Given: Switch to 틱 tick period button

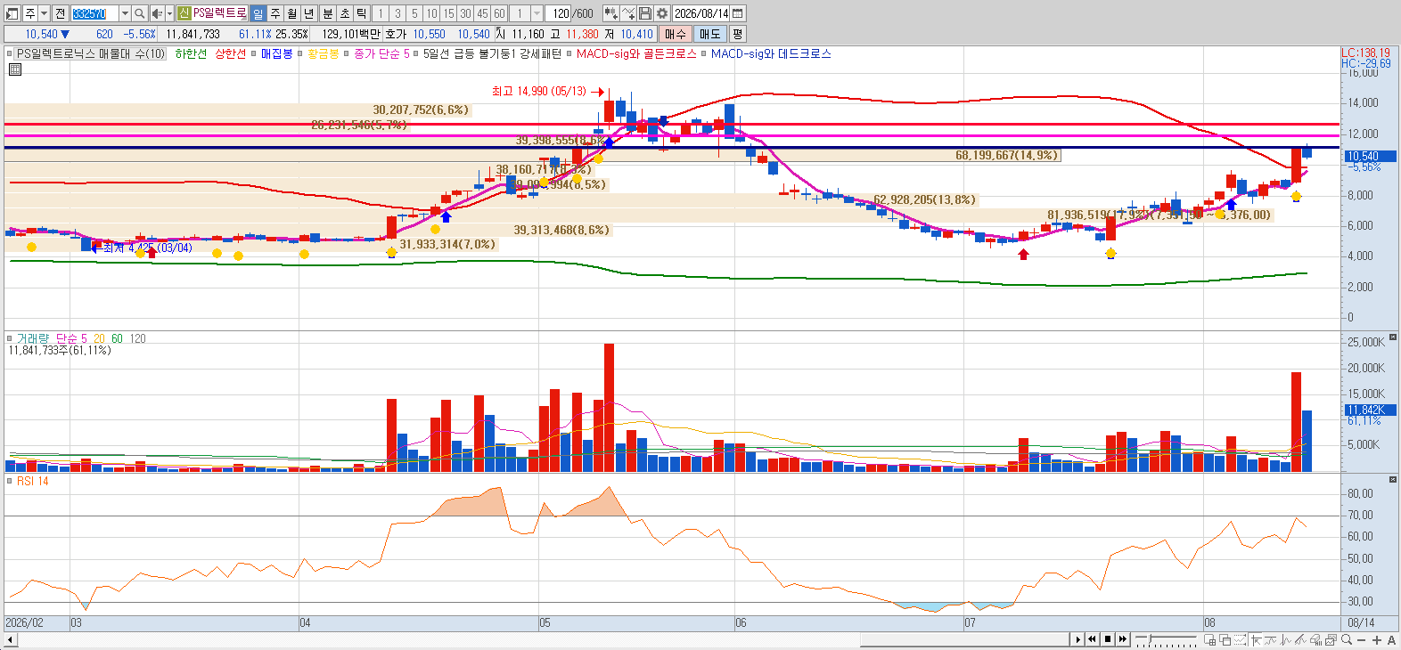Looking at the screenshot, I should click(361, 13).
